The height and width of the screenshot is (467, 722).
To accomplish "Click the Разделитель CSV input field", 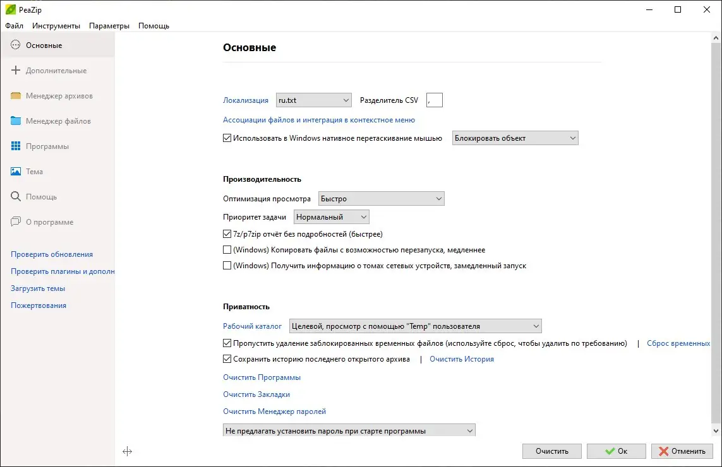I will pos(435,100).
